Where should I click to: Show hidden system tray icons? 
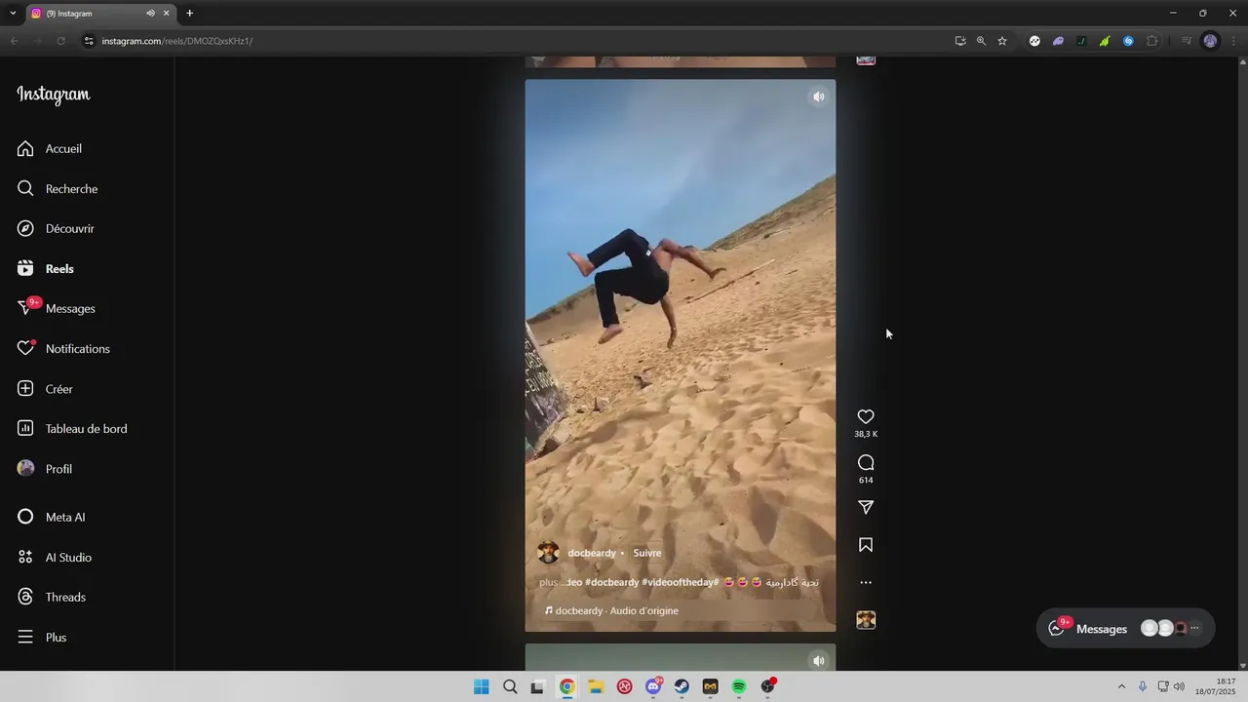pyautogui.click(x=1121, y=686)
